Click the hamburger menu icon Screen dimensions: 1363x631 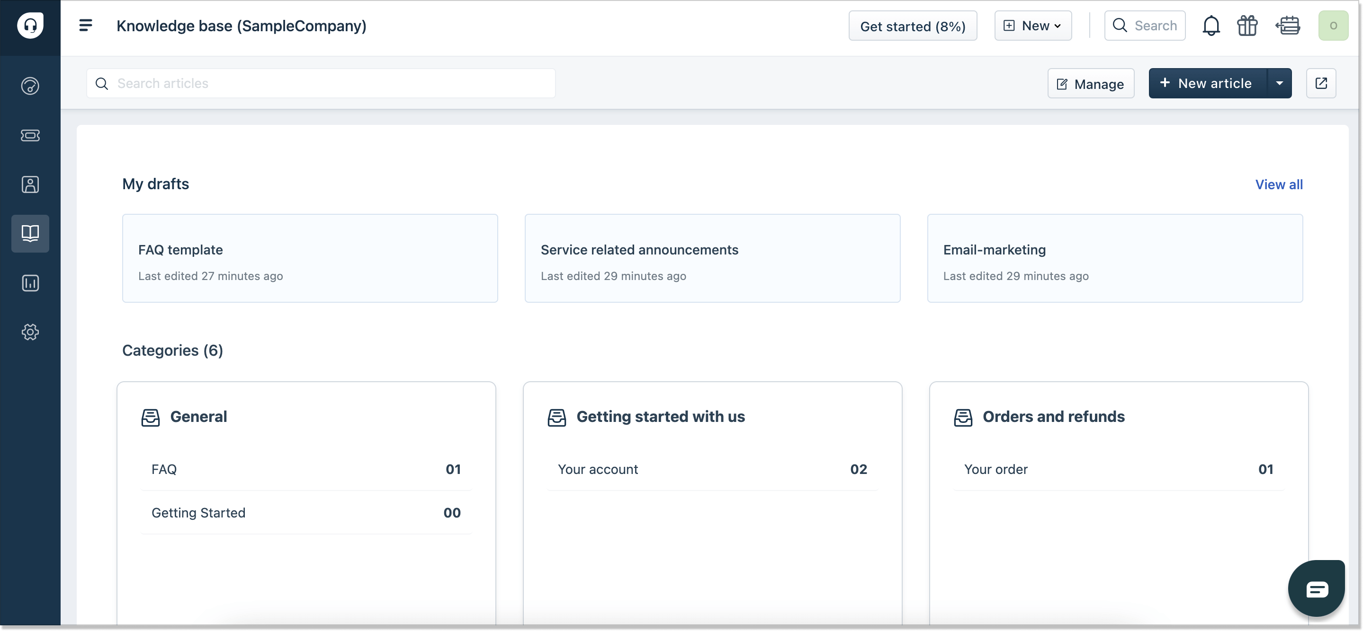coord(84,24)
